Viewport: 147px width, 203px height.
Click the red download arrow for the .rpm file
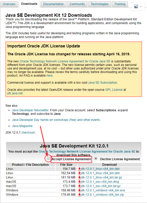[80, 173]
